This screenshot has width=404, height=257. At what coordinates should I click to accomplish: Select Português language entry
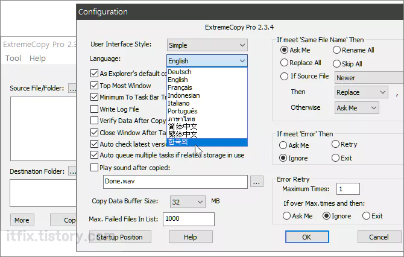(207, 111)
